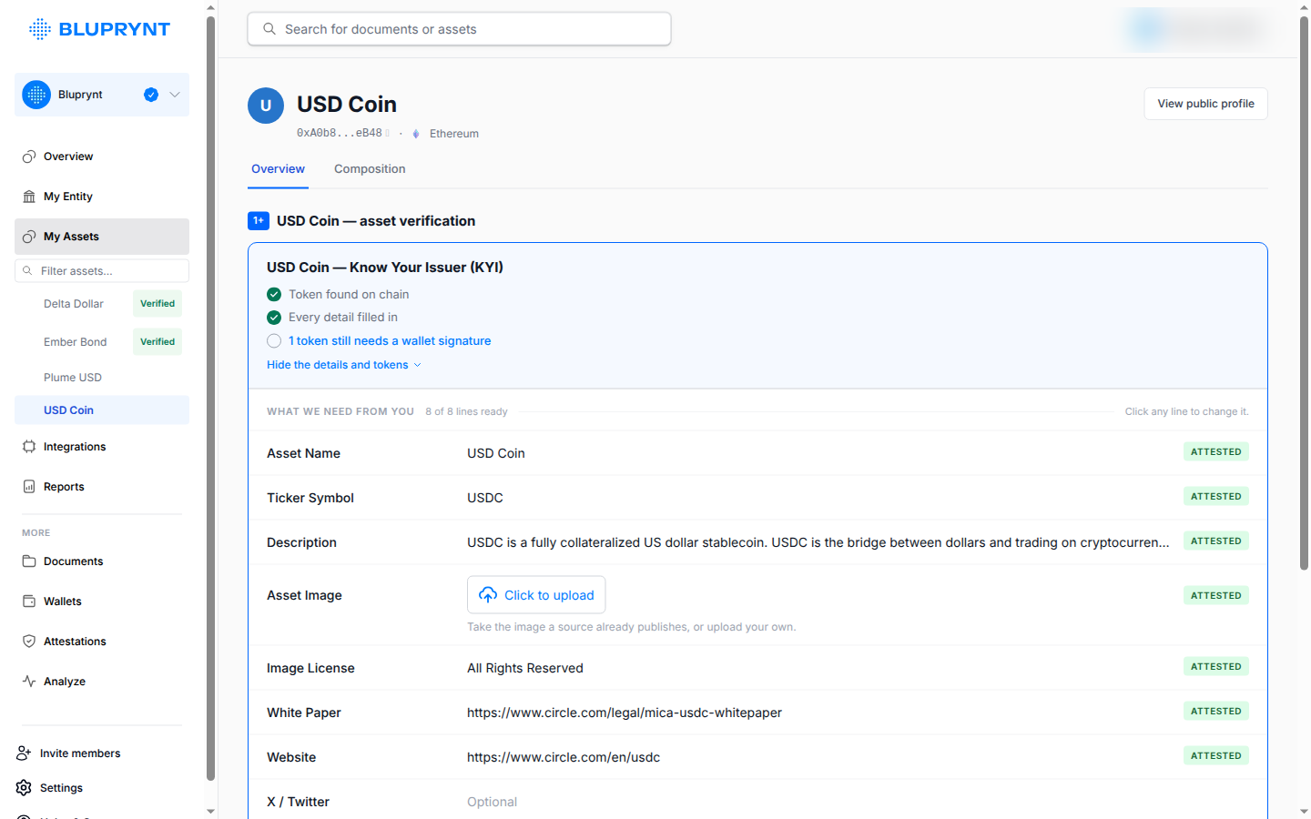The height and width of the screenshot is (819, 1311).
Task: Focus the Search for documents or assets field
Action: pos(459,29)
